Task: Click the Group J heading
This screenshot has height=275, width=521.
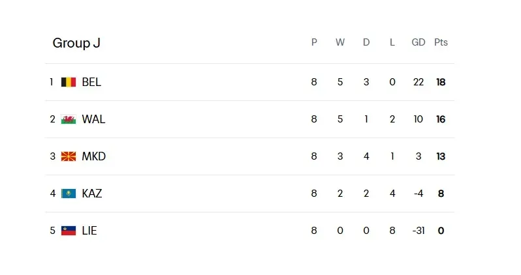Action: 76,43
